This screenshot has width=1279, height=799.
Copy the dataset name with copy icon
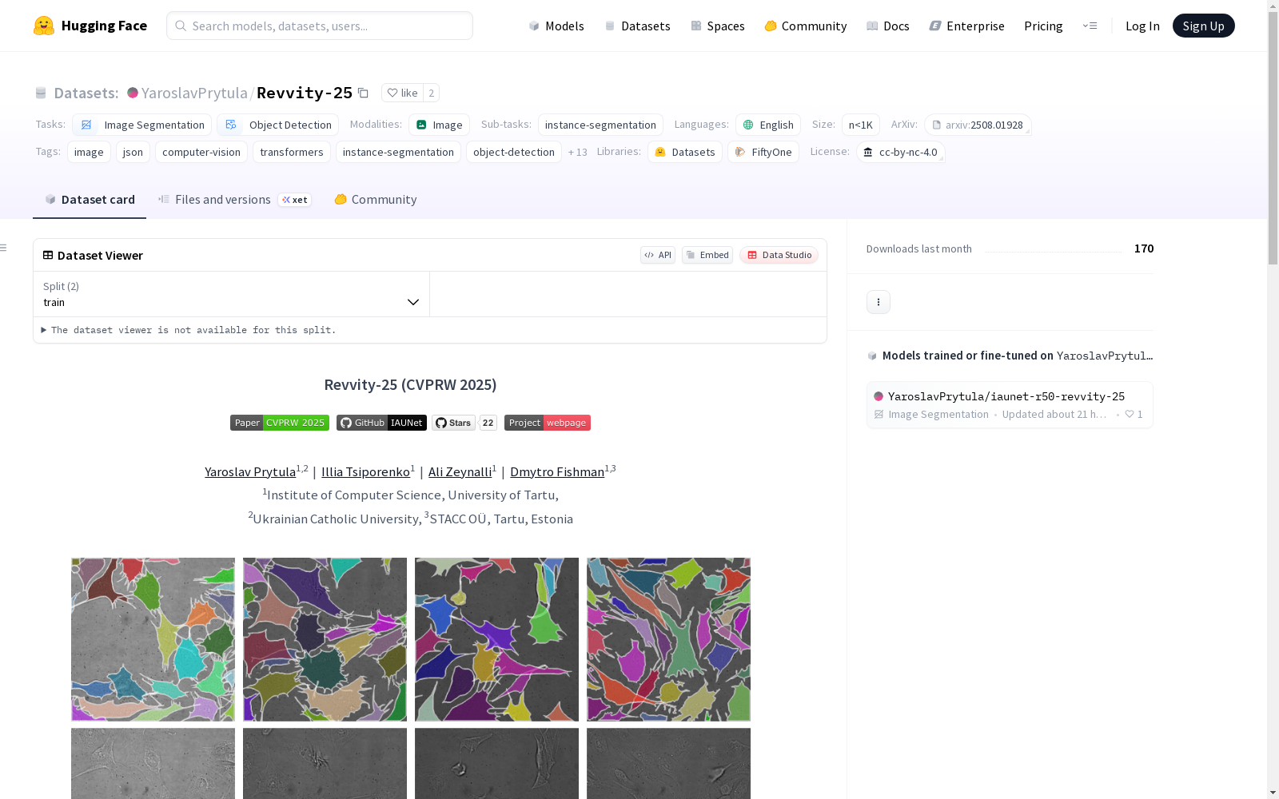pyautogui.click(x=363, y=93)
